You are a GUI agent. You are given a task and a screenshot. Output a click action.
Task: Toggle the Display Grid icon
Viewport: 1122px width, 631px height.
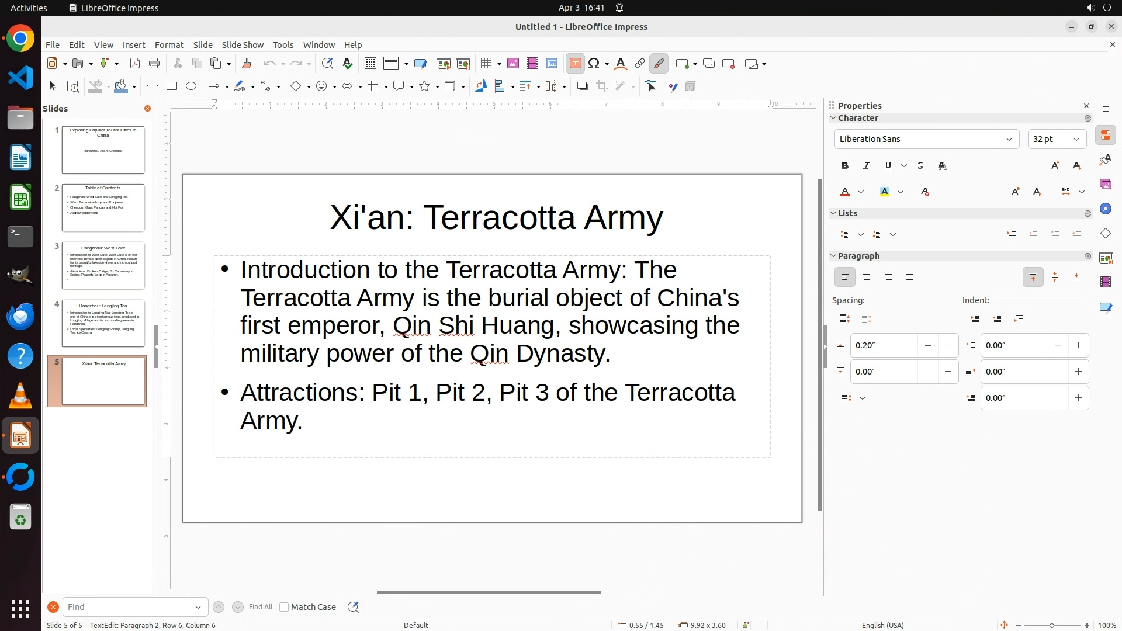(370, 64)
